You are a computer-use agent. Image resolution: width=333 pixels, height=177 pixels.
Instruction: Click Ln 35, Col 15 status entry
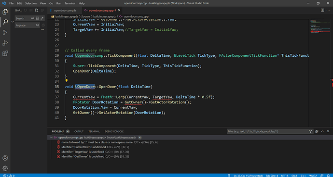click(x=248, y=176)
